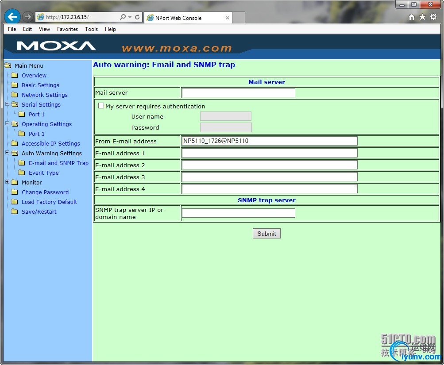Image resolution: width=444 pixels, height=365 pixels.
Task: Collapse the Auto Warning Settings tree node
Action: (8, 153)
